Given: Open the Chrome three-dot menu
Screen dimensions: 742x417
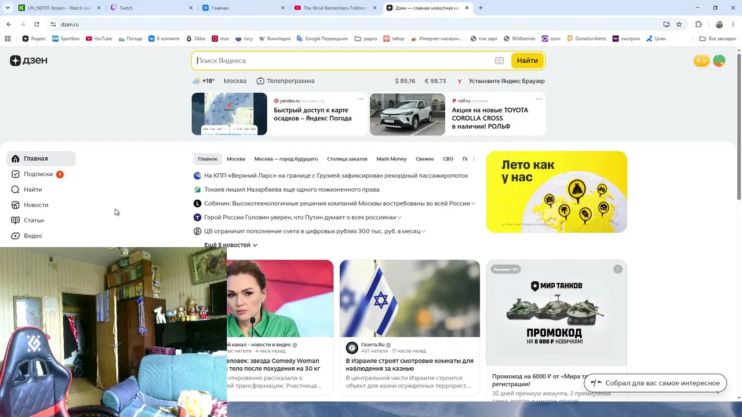Looking at the screenshot, I should [x=733, y=24].
